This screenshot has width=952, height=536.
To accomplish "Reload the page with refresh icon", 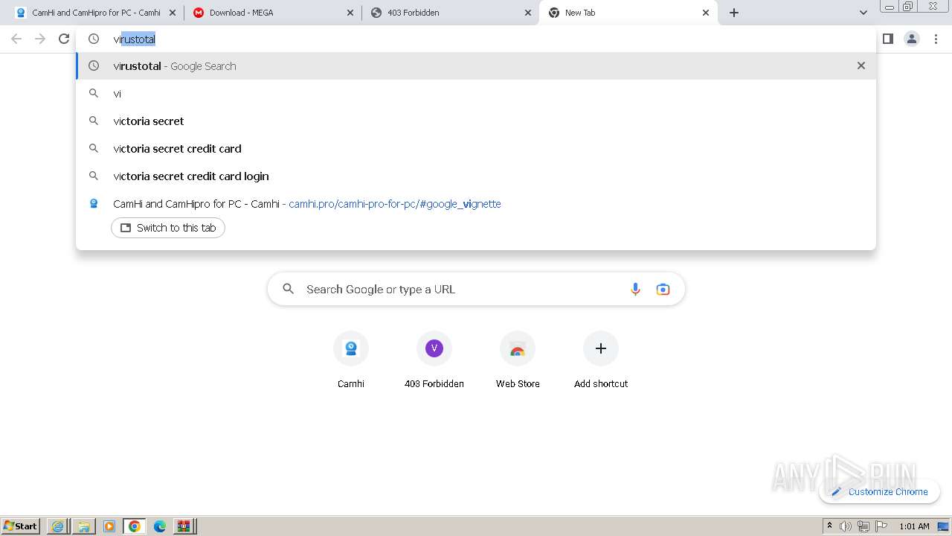I will click(64, 39).
